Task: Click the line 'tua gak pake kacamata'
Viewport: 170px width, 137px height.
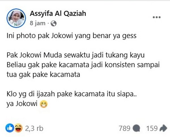Action: (43, 74)
